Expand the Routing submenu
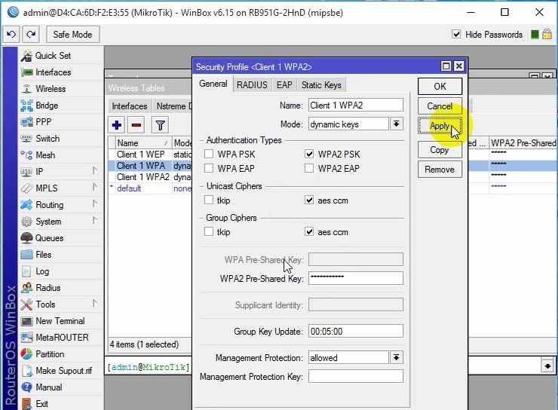This screenshot has height=410, width=558. (95, 204)
